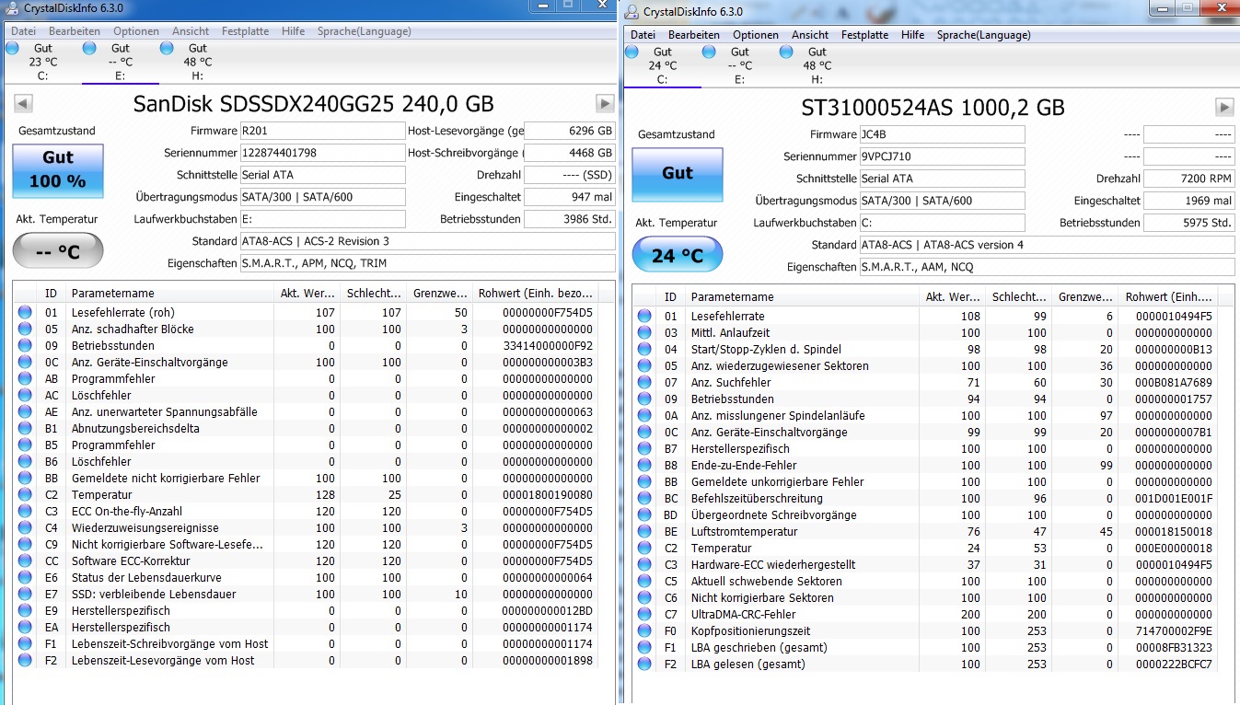
Task: Open Sprache(Language) menu in SanDisk window
Action: (x=365, y=31)
